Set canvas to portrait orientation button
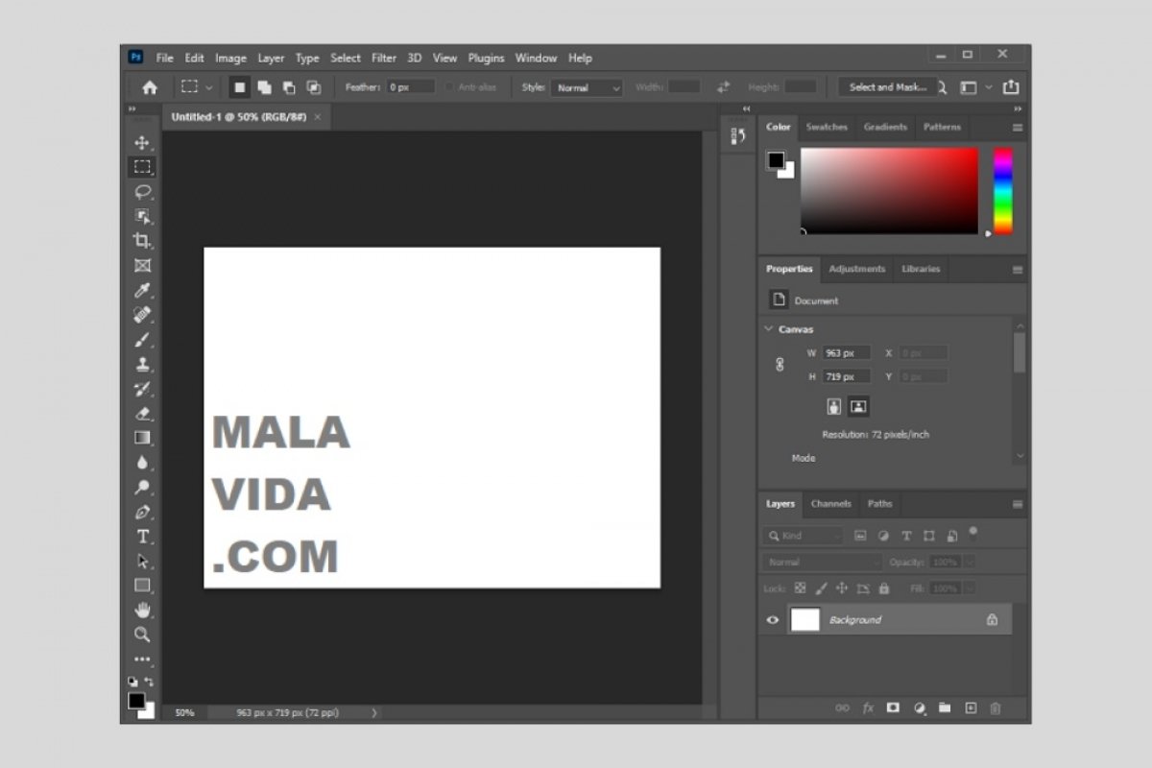Image resolution: width=1152 pixels, height=768 pixels. coord(834,407)
